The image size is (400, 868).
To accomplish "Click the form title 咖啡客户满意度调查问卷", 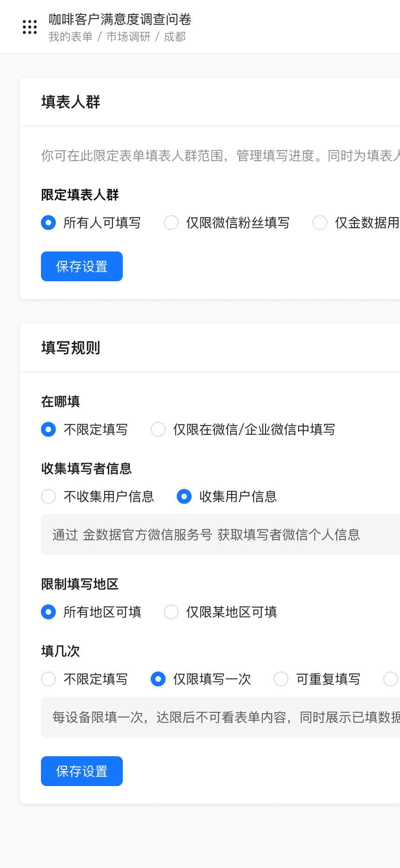I will (x=120, y=19).
